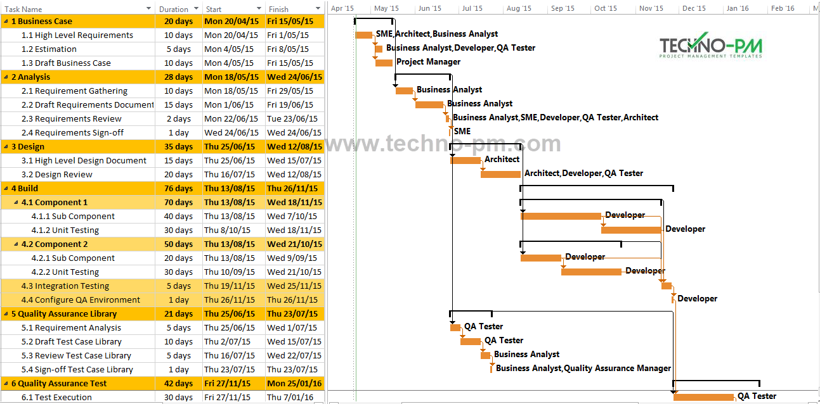The height and width of the screenshot is (404, 820).
Task: Click the Architect Gantt bar for High Level Design
Action: 465,160
